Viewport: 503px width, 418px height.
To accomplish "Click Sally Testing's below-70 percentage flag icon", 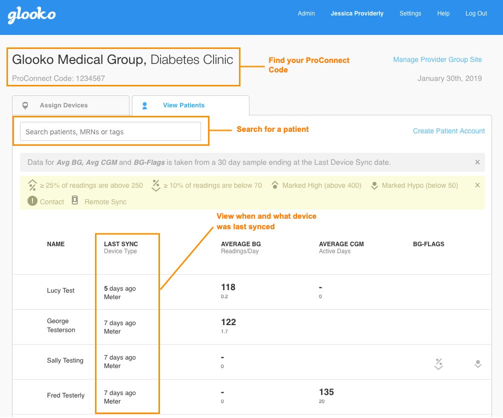I will coord(438,364).
